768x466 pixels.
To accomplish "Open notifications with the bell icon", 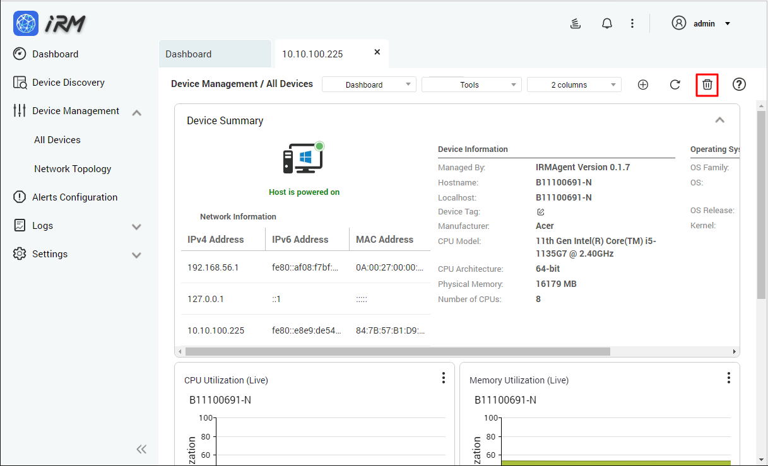I will coord(606,23).
